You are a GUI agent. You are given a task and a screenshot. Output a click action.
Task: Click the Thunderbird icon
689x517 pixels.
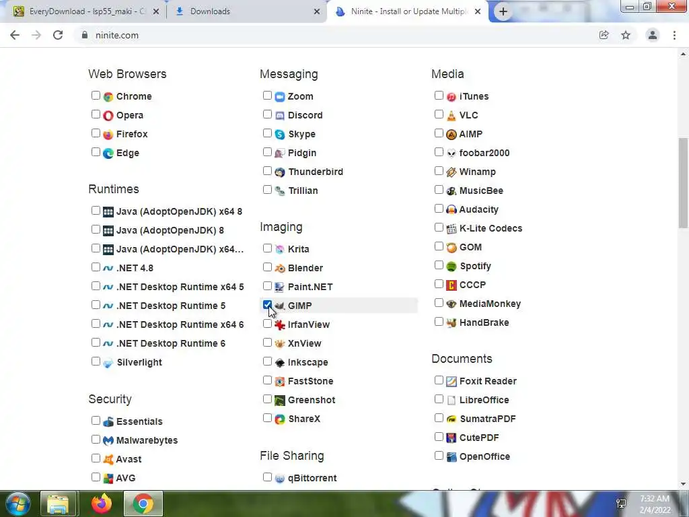[x=280, y=172]
